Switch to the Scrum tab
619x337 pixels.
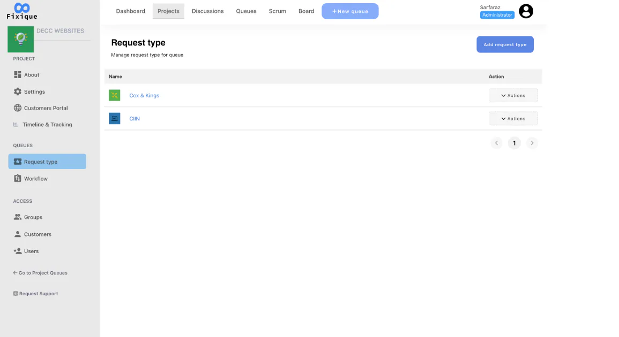[277, 11]
